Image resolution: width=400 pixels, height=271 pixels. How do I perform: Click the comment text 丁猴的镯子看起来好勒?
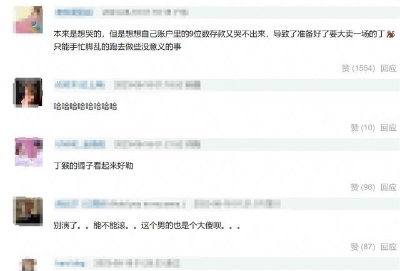pyautogui.click(x=93, y=166)
